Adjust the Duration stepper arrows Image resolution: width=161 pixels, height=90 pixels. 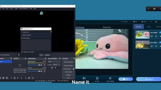coord(59,65)
